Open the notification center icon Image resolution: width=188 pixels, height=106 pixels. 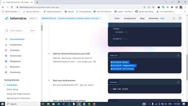point(184,104)
